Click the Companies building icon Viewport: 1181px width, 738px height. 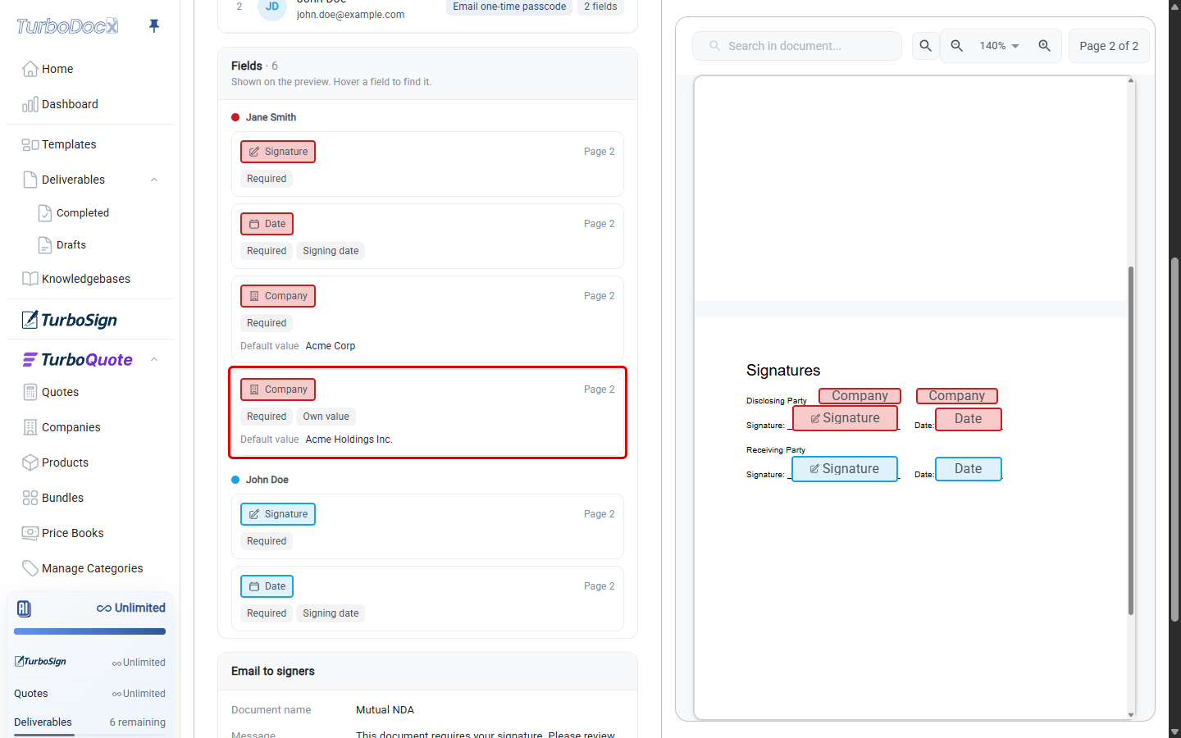pos(30,427)
